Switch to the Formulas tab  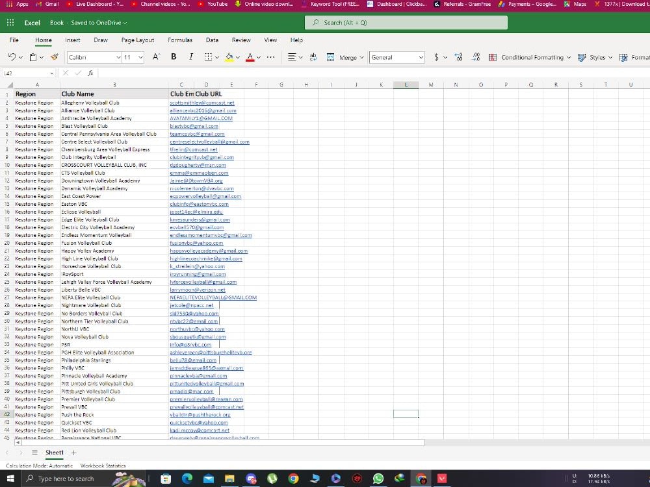click(x=180, y=40)
